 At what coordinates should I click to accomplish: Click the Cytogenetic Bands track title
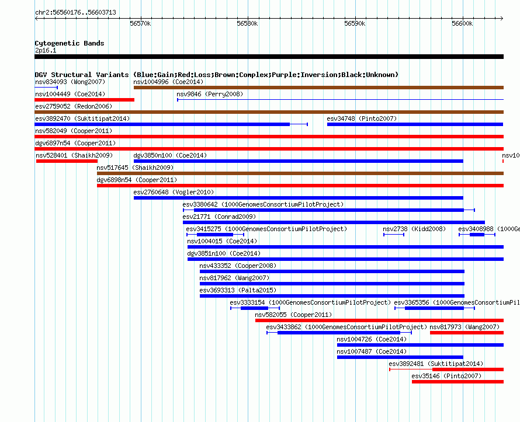click(x=70, y=43)
